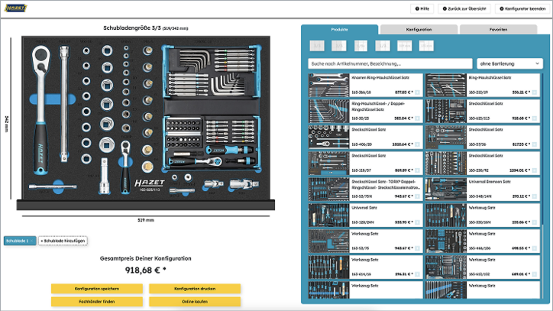Select the first drawer size filter icon
Viewport: 553px width, 311px height.
318,47
